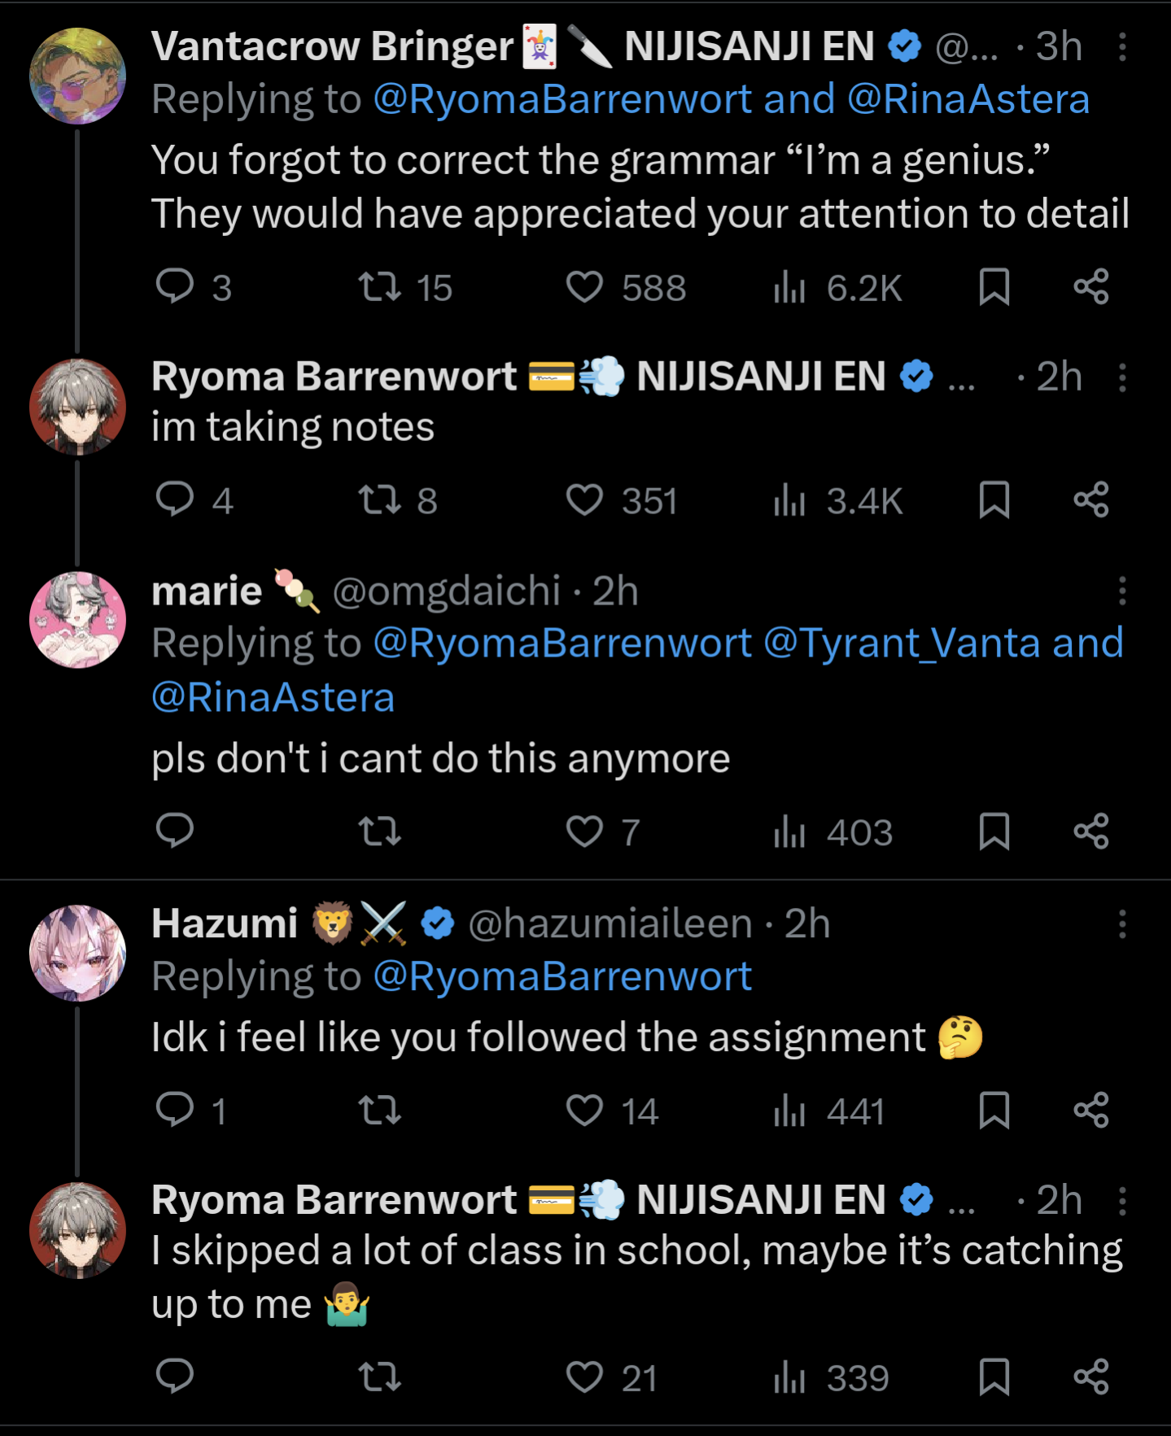Open Hazumi's profile picture
1171x1436 pixels.
pos(78,953)
